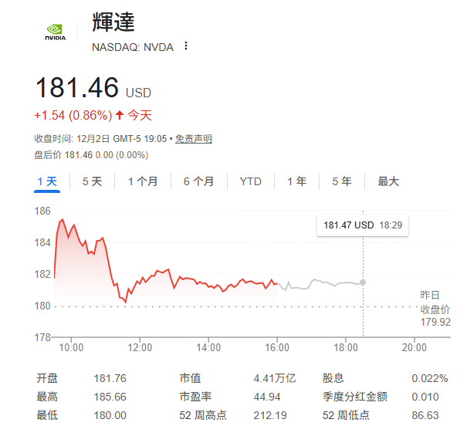This screenshot has width=460, height=426.
Task: Switch to the 5 年 range tab
Action: point(342,181)
